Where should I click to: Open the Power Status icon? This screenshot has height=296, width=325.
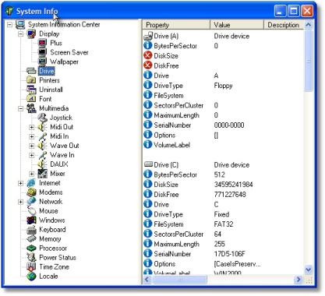[31, 258]
